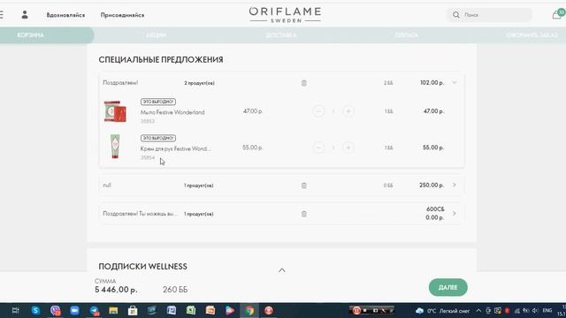Screen dimensions: 566x318
Task: Open the user profile icon
Action: [25, 15]
